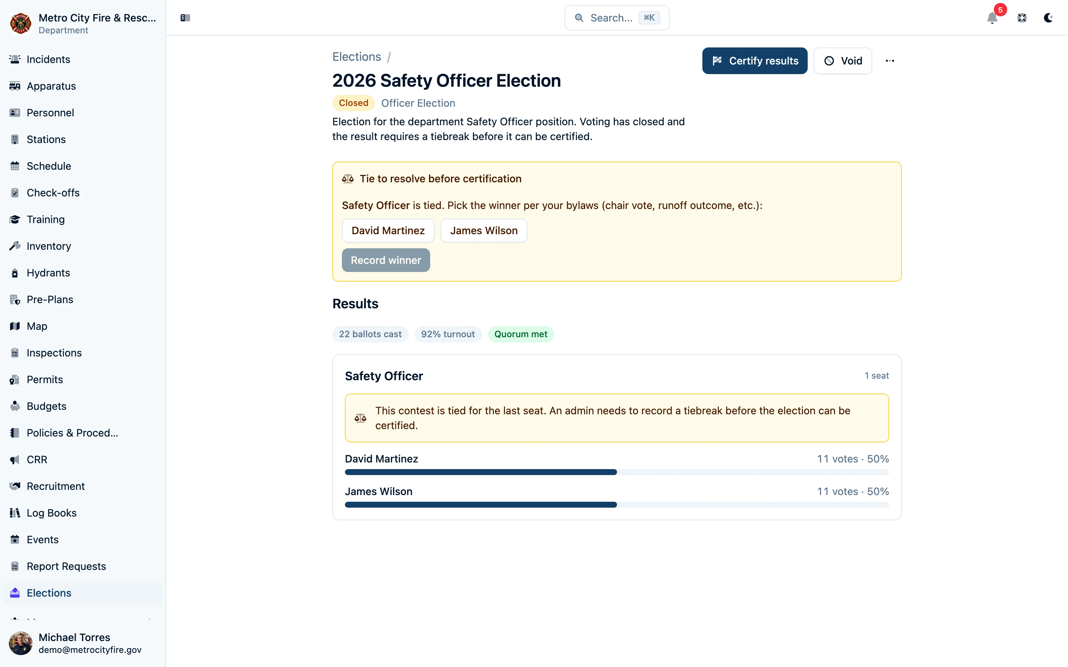Click the Metro City Fire department logo

[20, 23]
